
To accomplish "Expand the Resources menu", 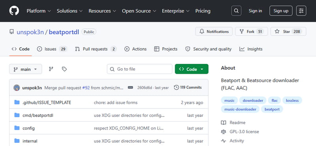I will click(102, 11).
